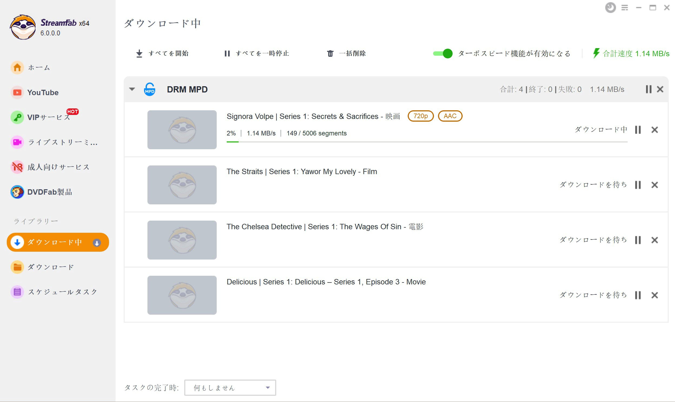Open the live streaming camera icon
Viewport: 675px width, 402px height.
click(x=17, y=142)
